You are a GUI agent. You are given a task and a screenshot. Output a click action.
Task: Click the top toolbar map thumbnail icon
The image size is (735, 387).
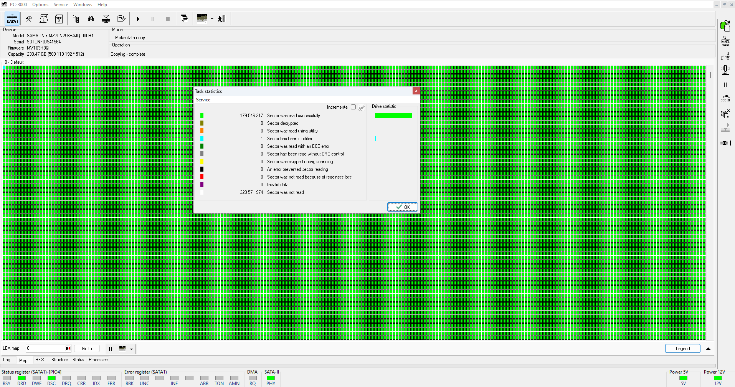(202, 18)
